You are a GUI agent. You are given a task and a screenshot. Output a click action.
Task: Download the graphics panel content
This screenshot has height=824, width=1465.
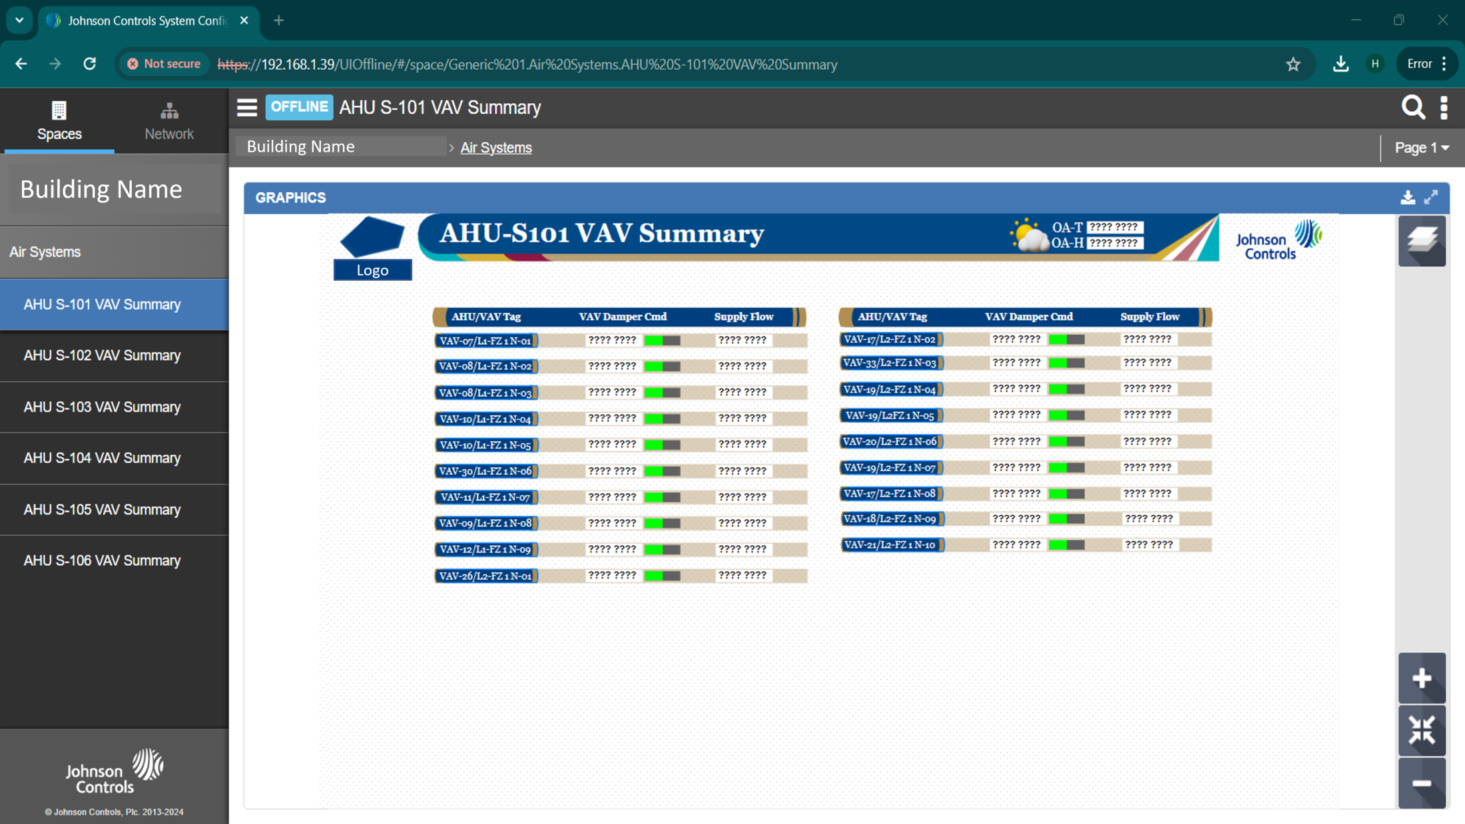pos(1407,198)
